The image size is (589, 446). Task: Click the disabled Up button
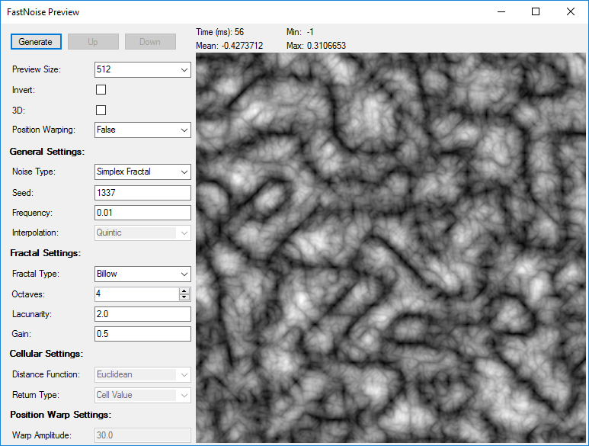pos(93,42)
